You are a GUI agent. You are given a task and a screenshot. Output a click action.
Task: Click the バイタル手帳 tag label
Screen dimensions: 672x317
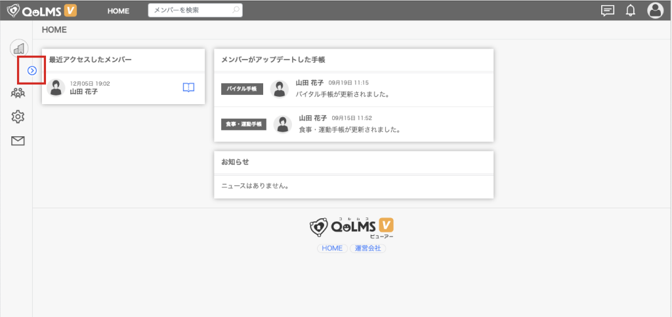click(x=242, y=89)
